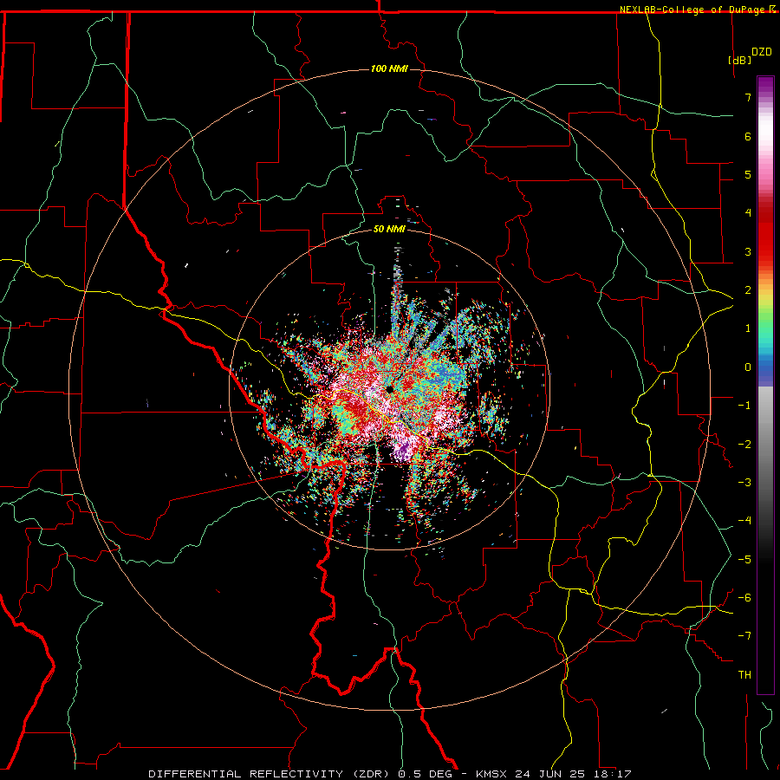Click the 7 tick label on the scale

(748, 97)
